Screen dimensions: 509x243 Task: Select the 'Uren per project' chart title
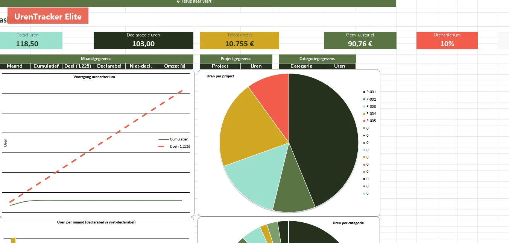click(220, 76)
